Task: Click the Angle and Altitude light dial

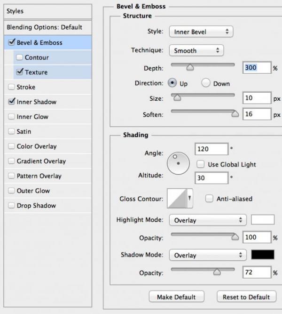Action: pos(178,163)
